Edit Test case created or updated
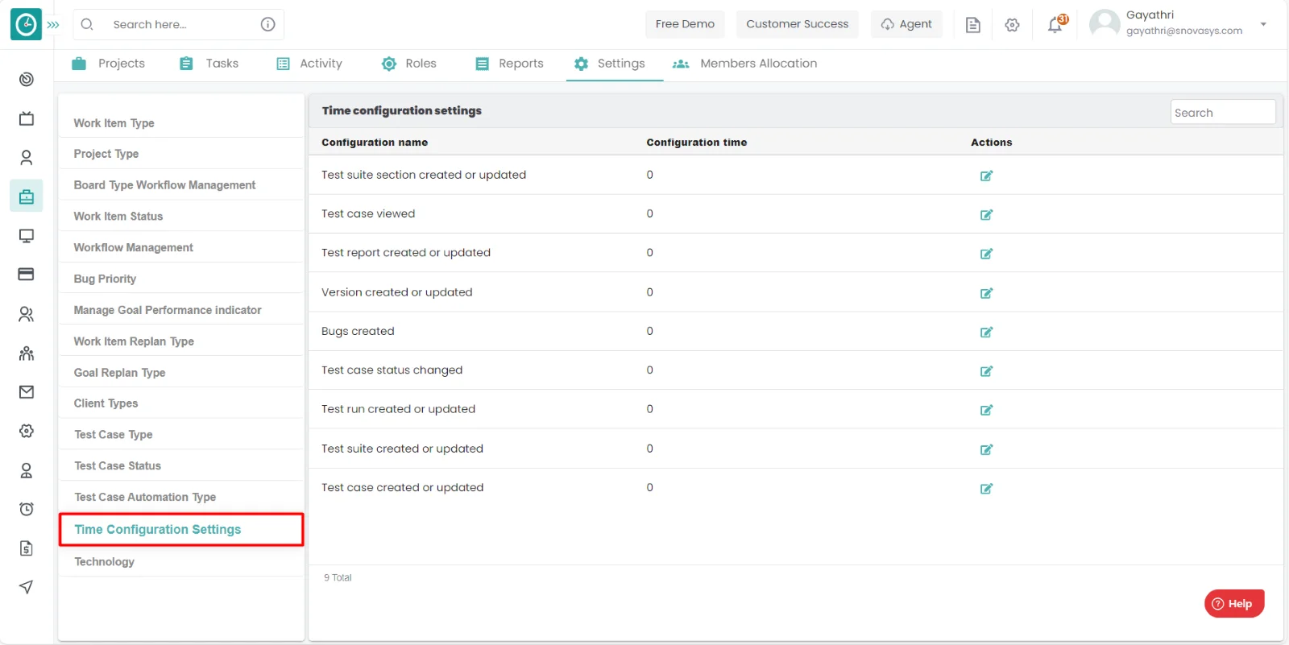This screenshot has width=1289, height=645. (986, 489)
